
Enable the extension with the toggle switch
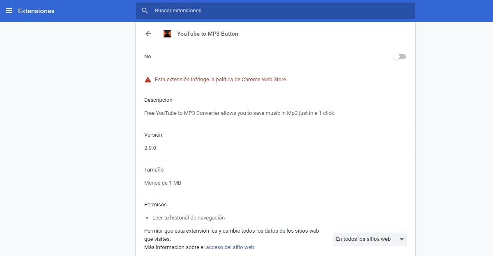399,57
